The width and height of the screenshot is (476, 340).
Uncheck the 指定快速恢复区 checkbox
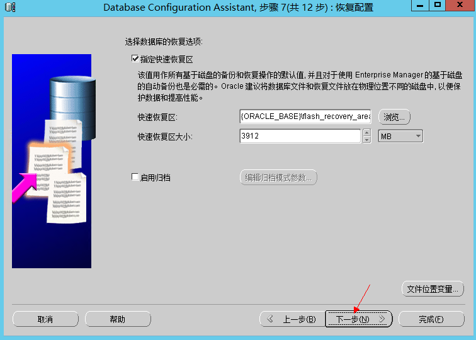click(x=135, y=59)
